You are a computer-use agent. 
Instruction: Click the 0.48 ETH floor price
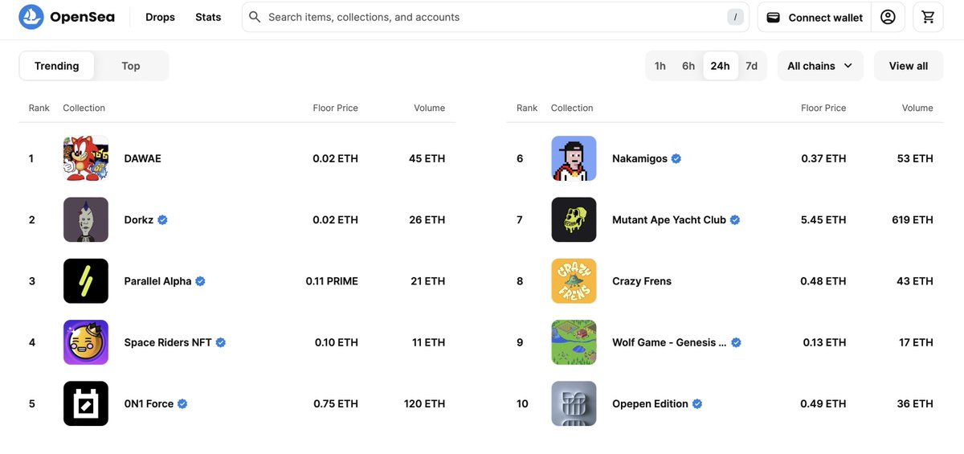pos(823,281)
